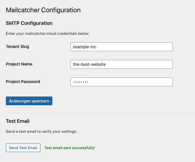This screenshot has height=162, width=195.
Task: Click the masked password dots
Action: pyautogui.click(x=81, y=82)
